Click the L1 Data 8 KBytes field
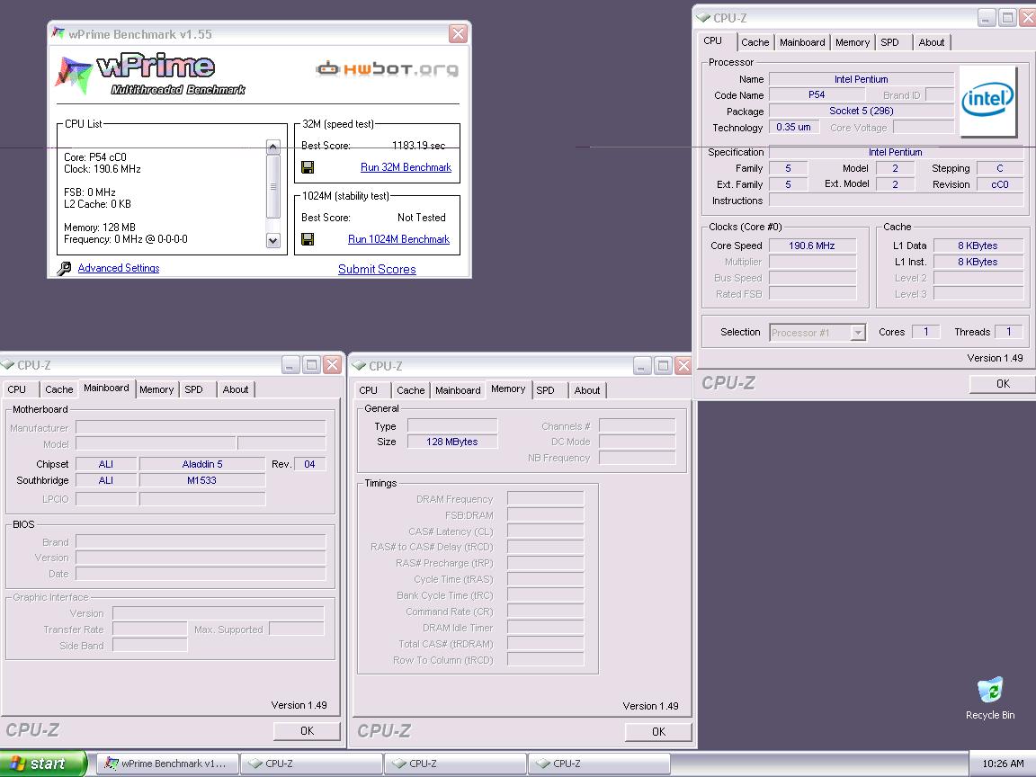The height and width of the screenshot is (777, 1036). pyautogui.click(x=978, y=246)
